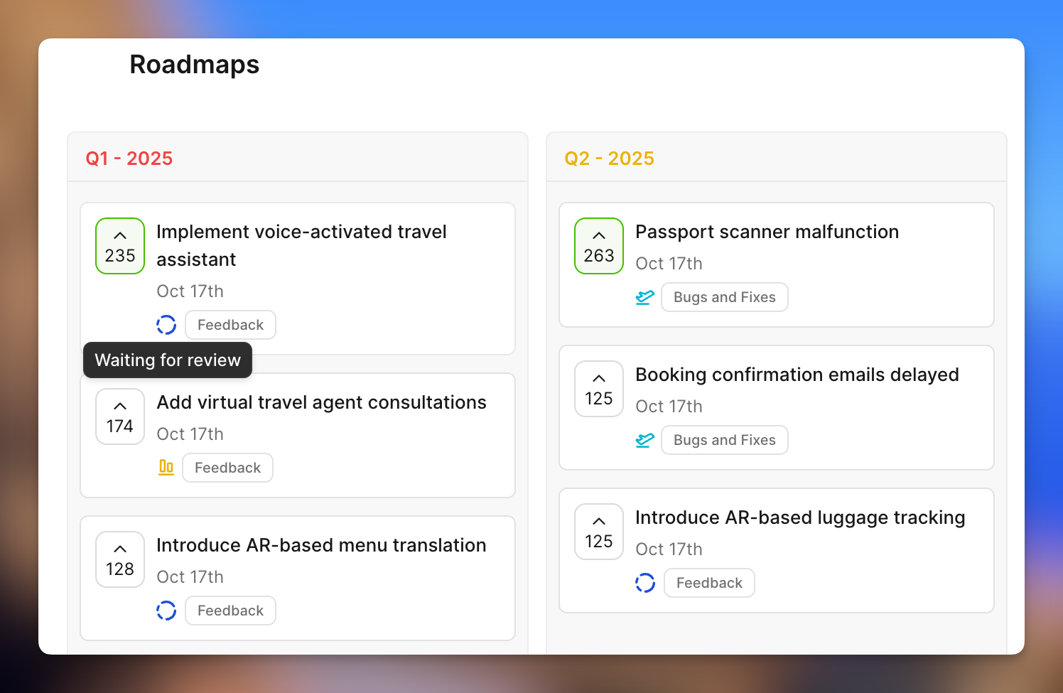Click the Q2 - 2025 column header

tap(609, 158)
